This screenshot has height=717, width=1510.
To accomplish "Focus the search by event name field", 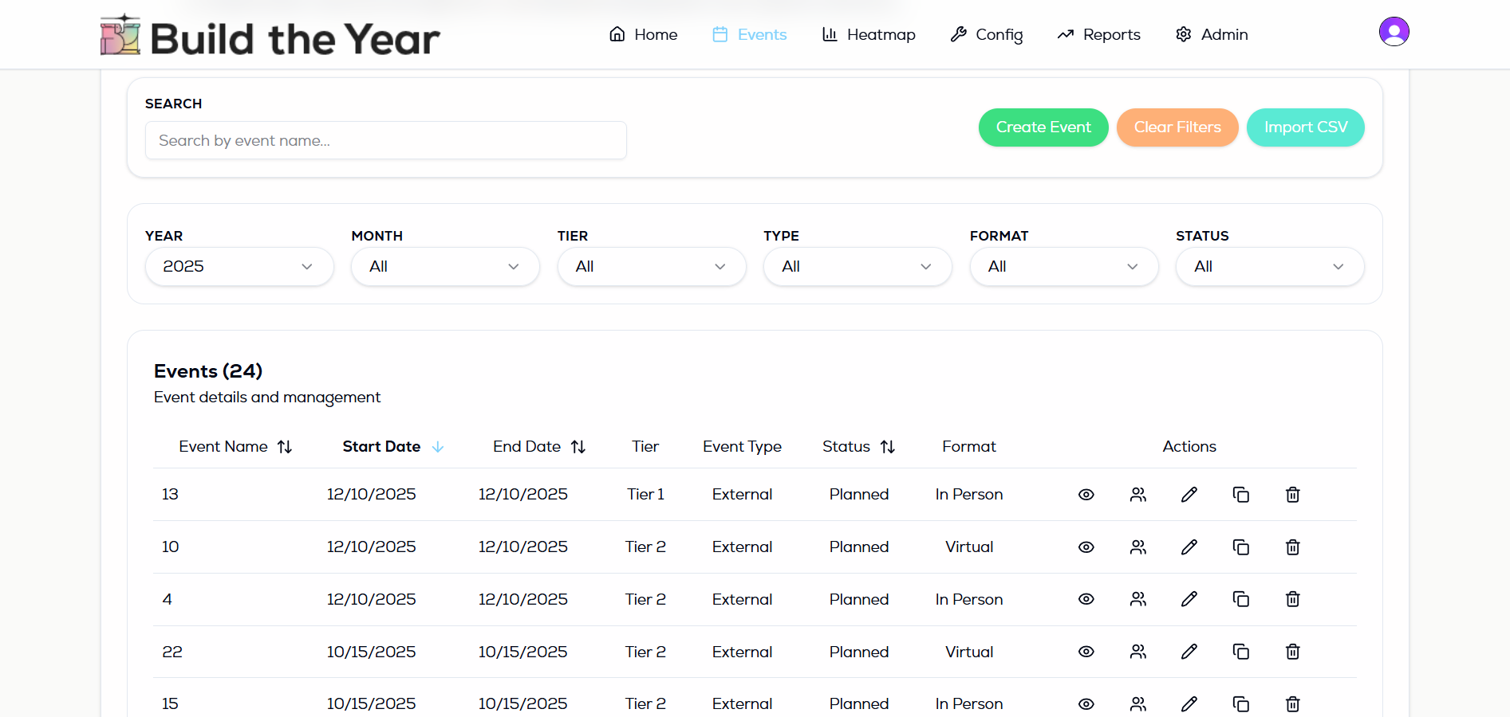I will point(386,140).
